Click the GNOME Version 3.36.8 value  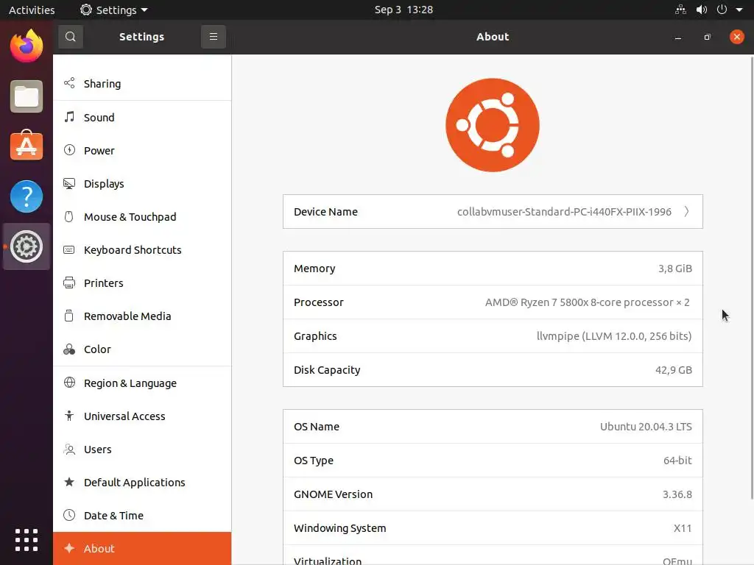click(x=677, y=494)
